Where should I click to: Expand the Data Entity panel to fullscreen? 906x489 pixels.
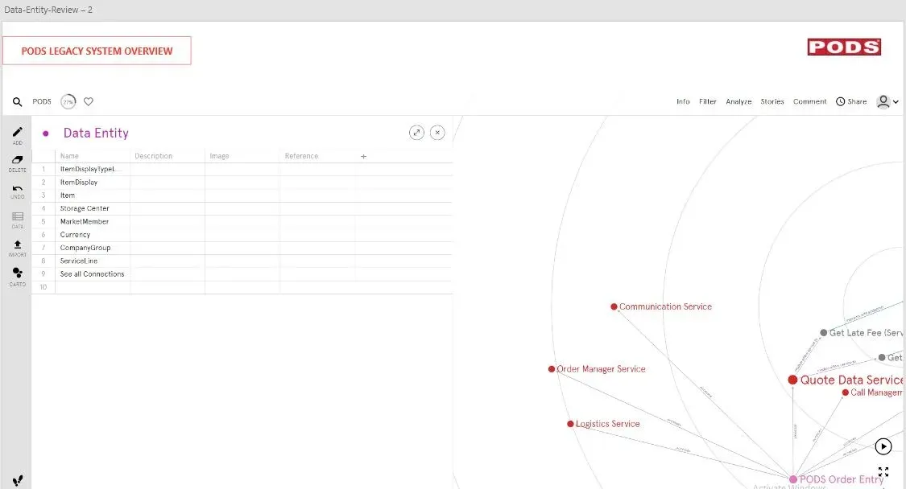416,133
